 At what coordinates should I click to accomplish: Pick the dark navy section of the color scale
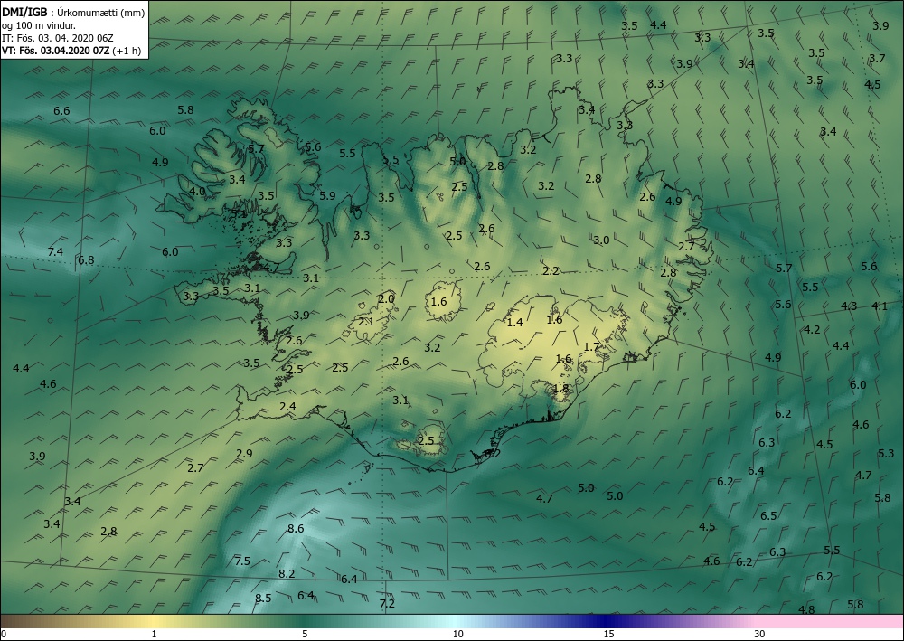[606, 621]
